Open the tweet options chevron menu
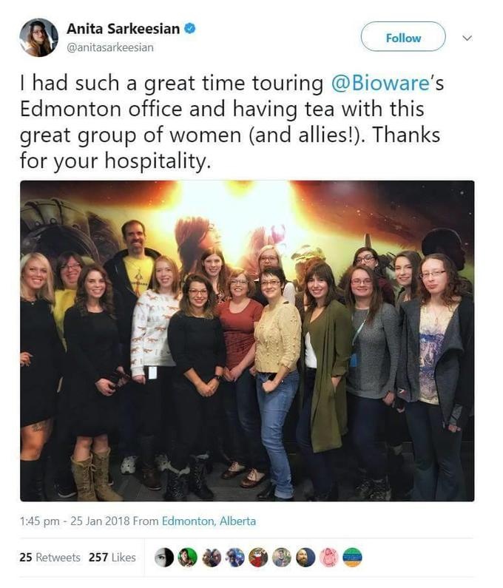This screenshot has width=503, height=588. pos(467,37)
